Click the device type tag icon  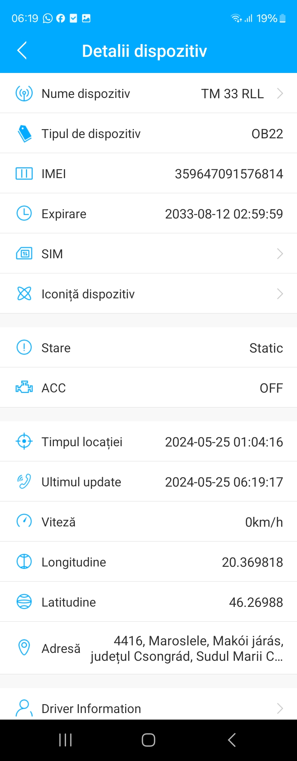[24, 134]
